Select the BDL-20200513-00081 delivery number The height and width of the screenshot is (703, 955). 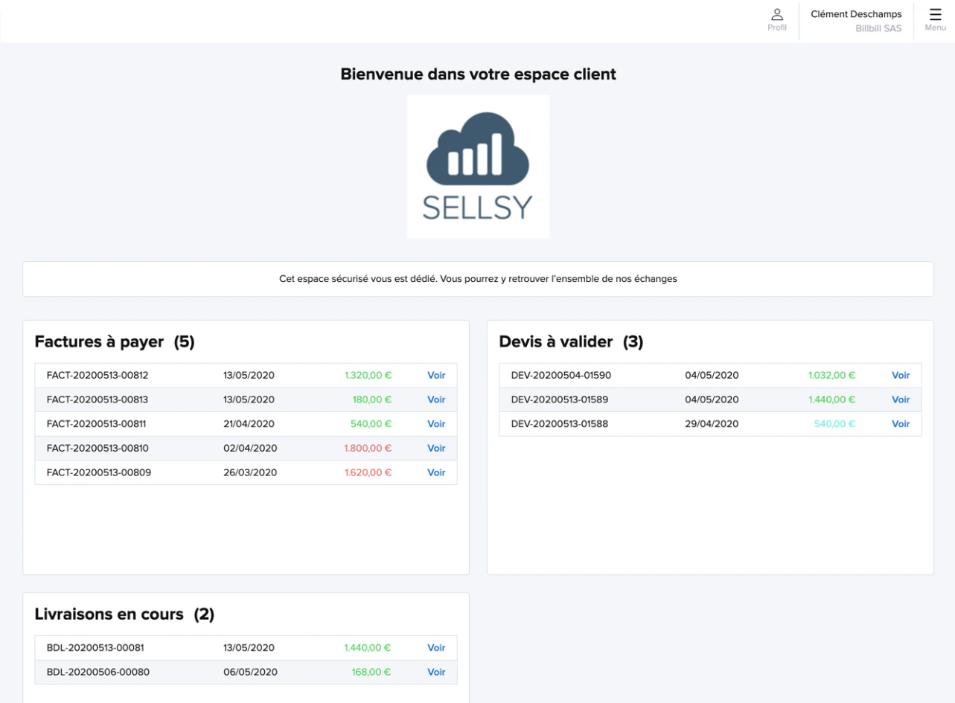[x=95, y=648]
